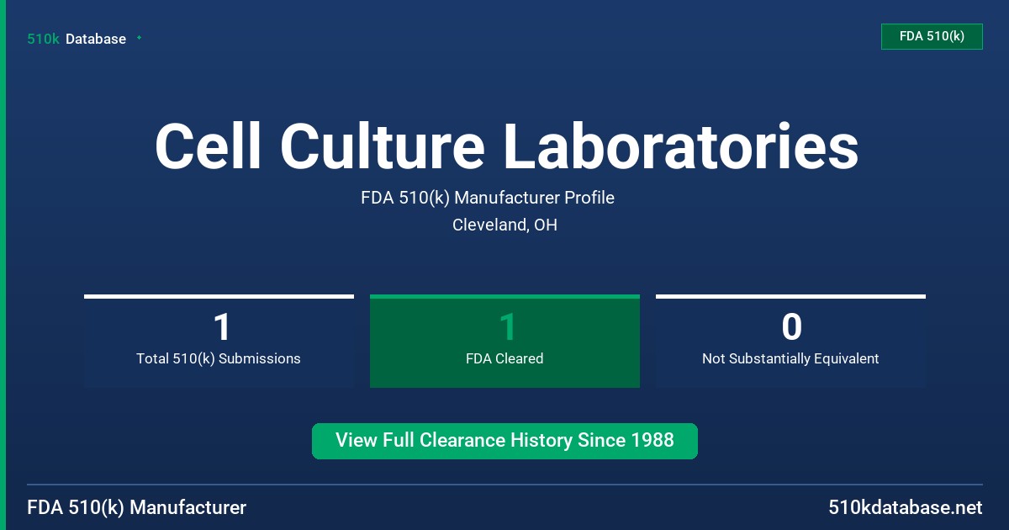The image size is (1009, 530).
Task: Open View Full Clearance History Since 1988
Action: [x=504, y=441]
